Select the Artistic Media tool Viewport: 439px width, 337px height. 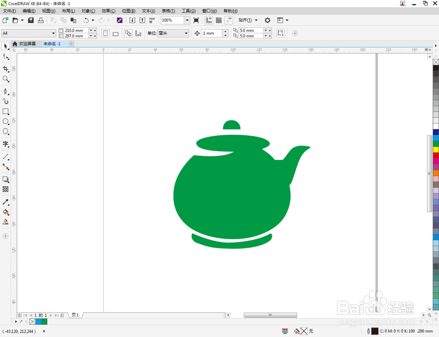6,101
